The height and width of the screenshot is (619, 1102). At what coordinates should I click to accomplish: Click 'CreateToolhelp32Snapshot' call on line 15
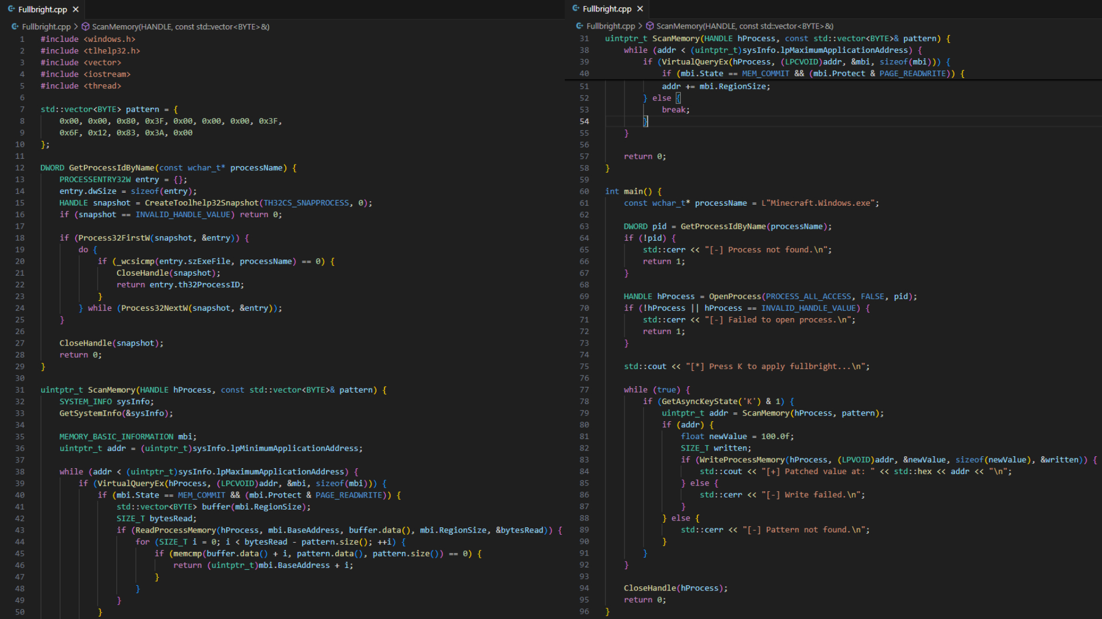(201, 202)
